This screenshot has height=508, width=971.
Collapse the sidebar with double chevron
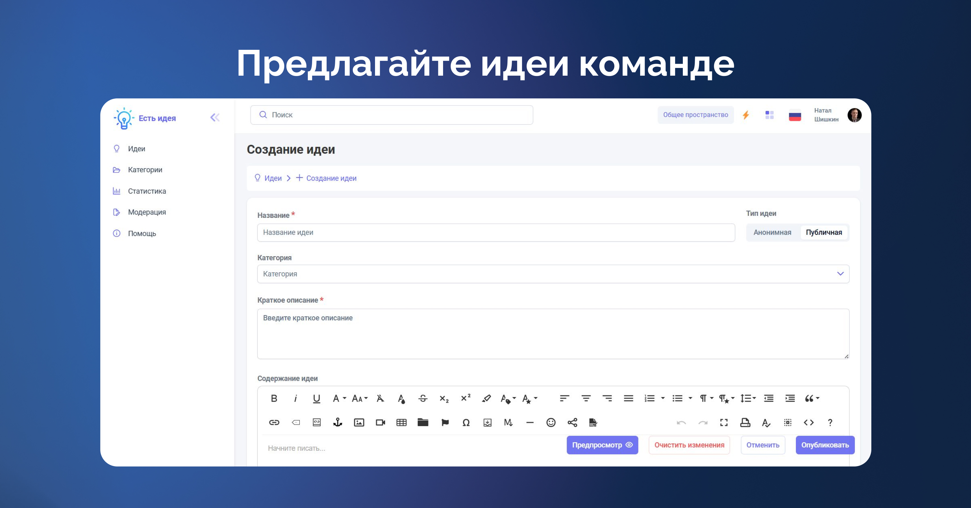tap(215, 118)
